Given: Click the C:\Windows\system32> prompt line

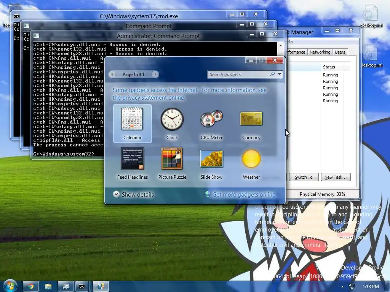Looking at the screenshot, I should pyautogui.click(x=64, y=154).
